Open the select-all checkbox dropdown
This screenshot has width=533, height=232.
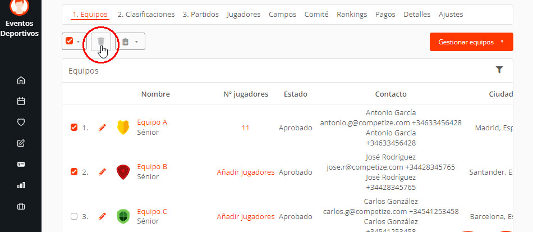(x=73, y=42)
